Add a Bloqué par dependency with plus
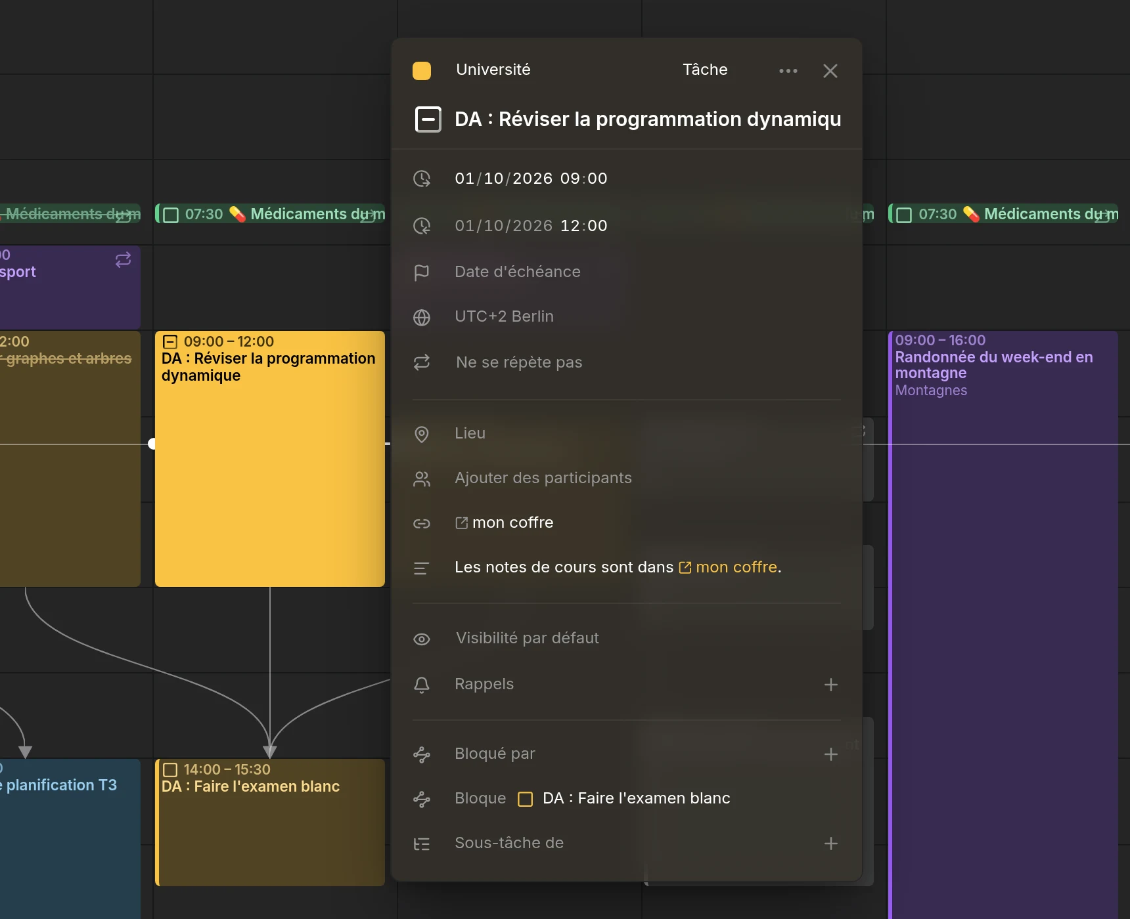This screenshot has height=919, width=1130. [x=830, y=754]
